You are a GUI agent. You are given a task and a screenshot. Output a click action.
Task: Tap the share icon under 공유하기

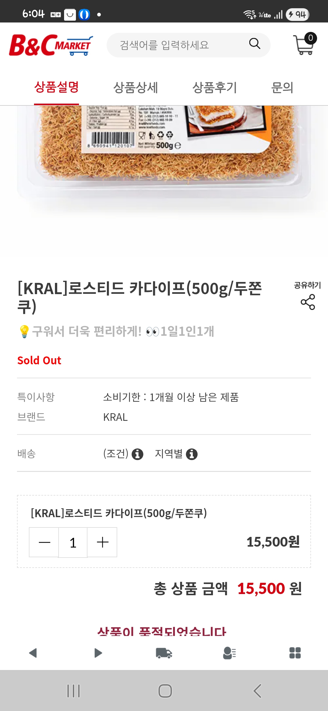click(308, 302)
